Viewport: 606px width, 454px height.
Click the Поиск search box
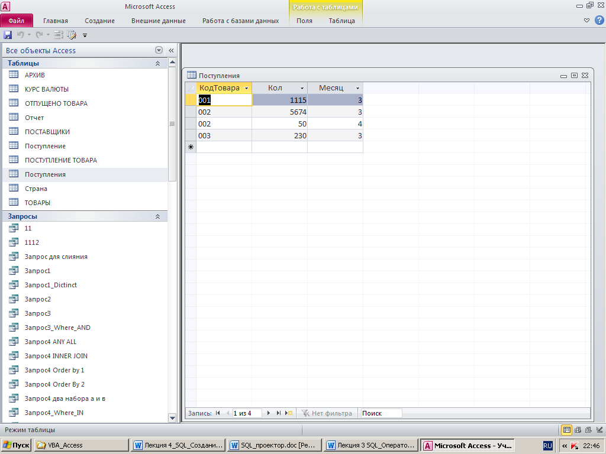point(381,413)
